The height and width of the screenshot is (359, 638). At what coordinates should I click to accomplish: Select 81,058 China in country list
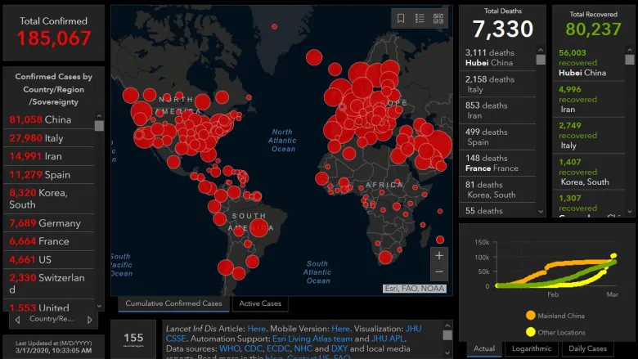(x=49, y=119)
